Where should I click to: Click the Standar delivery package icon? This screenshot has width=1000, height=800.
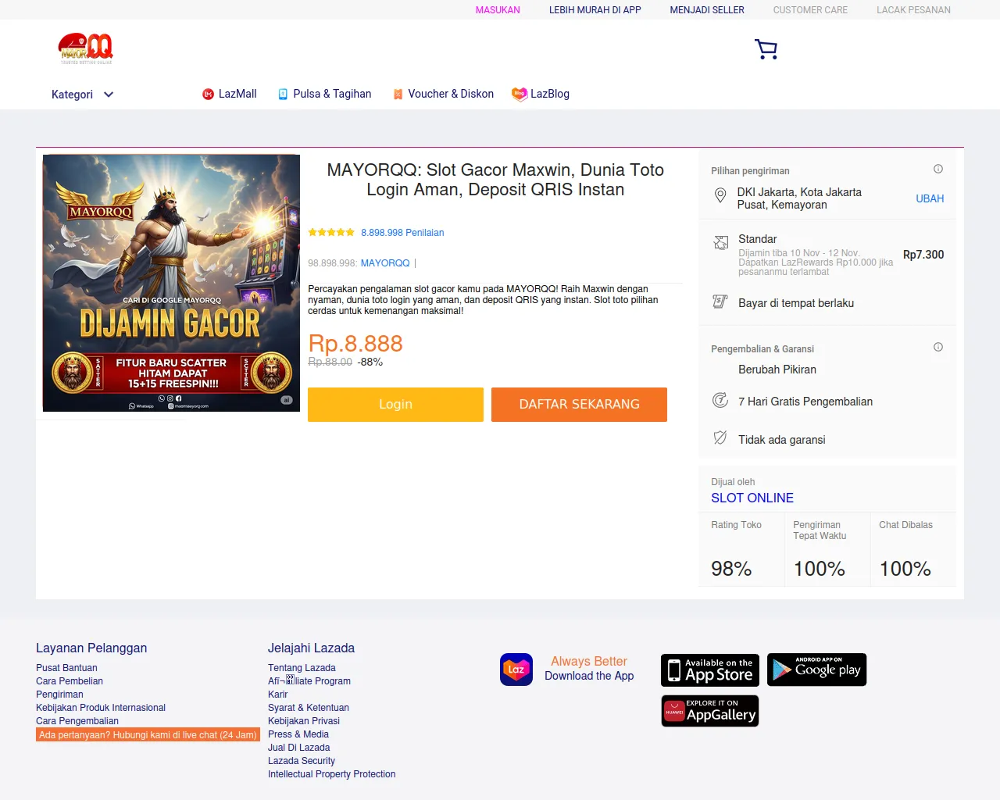point(720,243)
